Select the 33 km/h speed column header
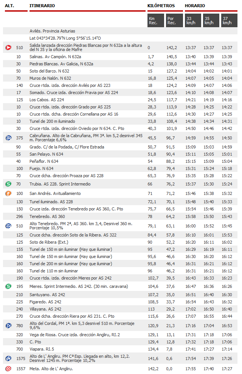The image size is (242, 374). (x=193, y=20)
